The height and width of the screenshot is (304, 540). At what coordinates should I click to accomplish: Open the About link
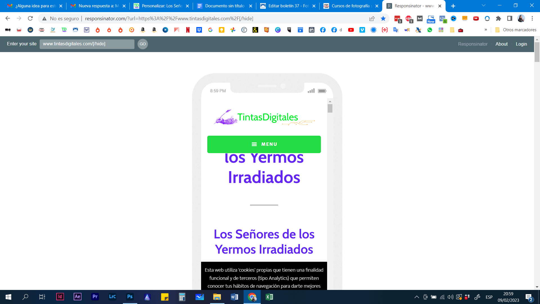[501, 44]
